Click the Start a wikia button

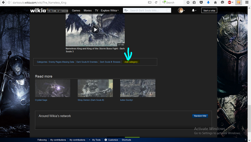coord(209,11)
